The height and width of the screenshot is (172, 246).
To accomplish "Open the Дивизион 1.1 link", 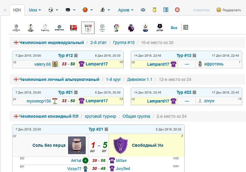I will click(140, 80).
